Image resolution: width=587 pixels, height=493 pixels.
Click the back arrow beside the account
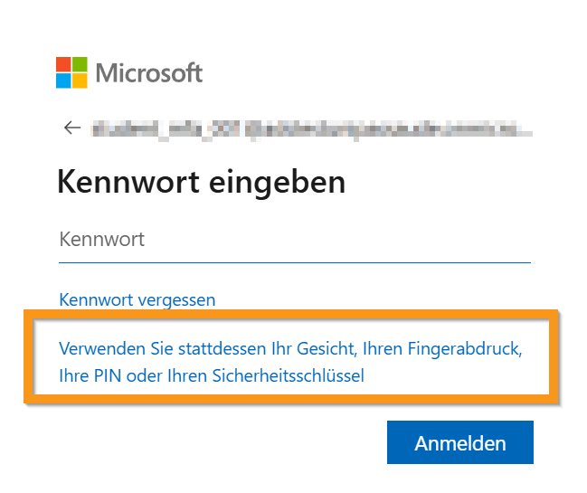tap(72, 128)
